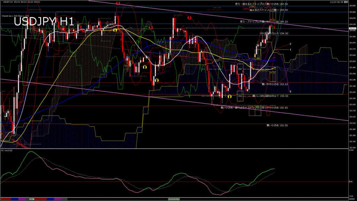This screenshot has width=357, height=201.
Task: Select the 買いやや小さめ 153.20 level label
Action: [275, 84]
